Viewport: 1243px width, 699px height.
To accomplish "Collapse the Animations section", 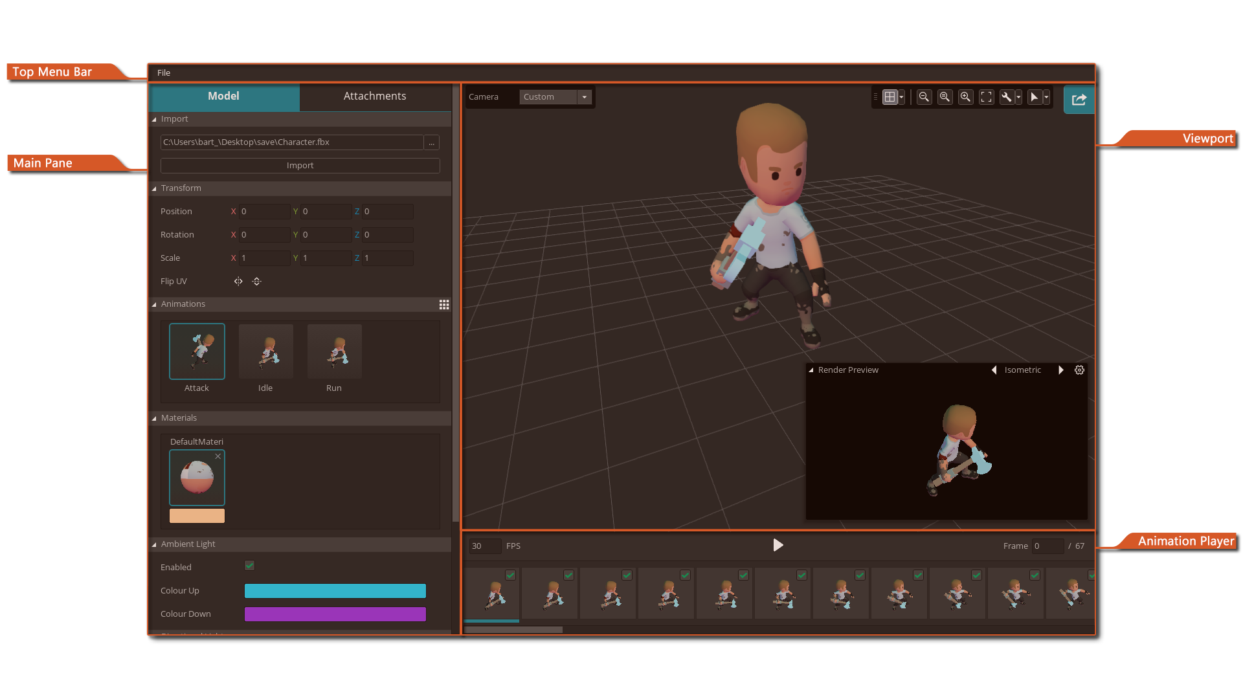I will coord(154,304).
